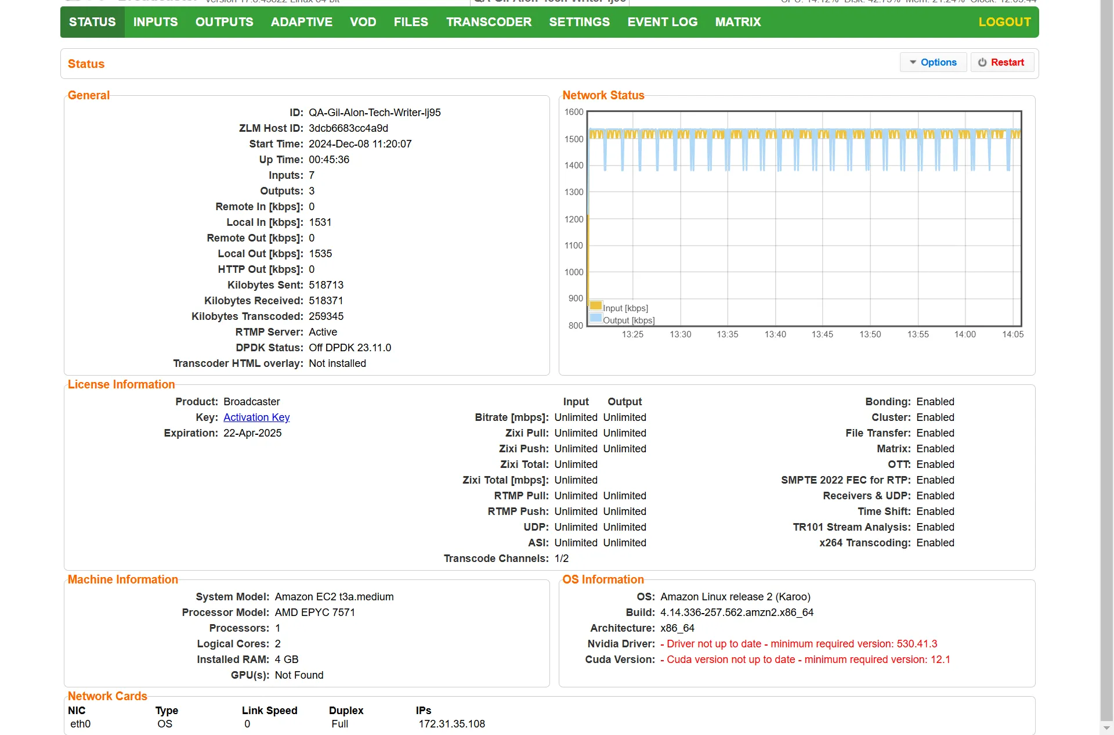Screen dimensions: 1114x735
Task: Click Kilobytes Sent value 518713
Action: [x=326, y=285]
